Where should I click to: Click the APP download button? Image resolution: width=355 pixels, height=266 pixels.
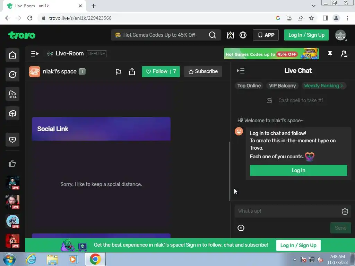(x=266, y=35)
